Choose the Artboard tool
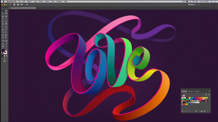The height and width of the screenshot is (122, 218). [3, 44]
